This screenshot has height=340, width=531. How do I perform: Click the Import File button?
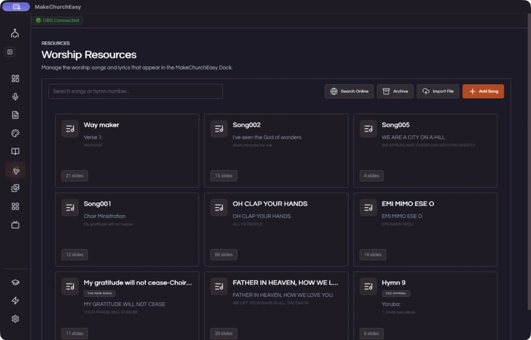pyautogui.click(x=438, y=92)
